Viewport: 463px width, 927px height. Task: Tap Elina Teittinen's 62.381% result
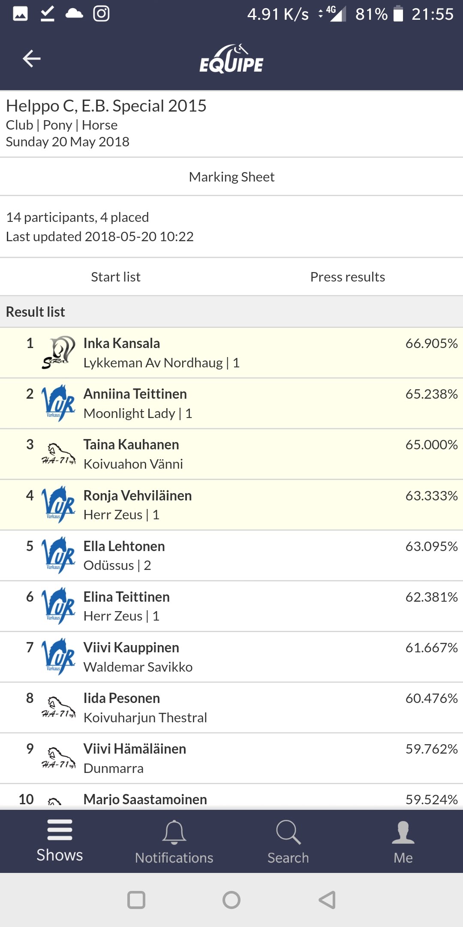click(431, 597)
